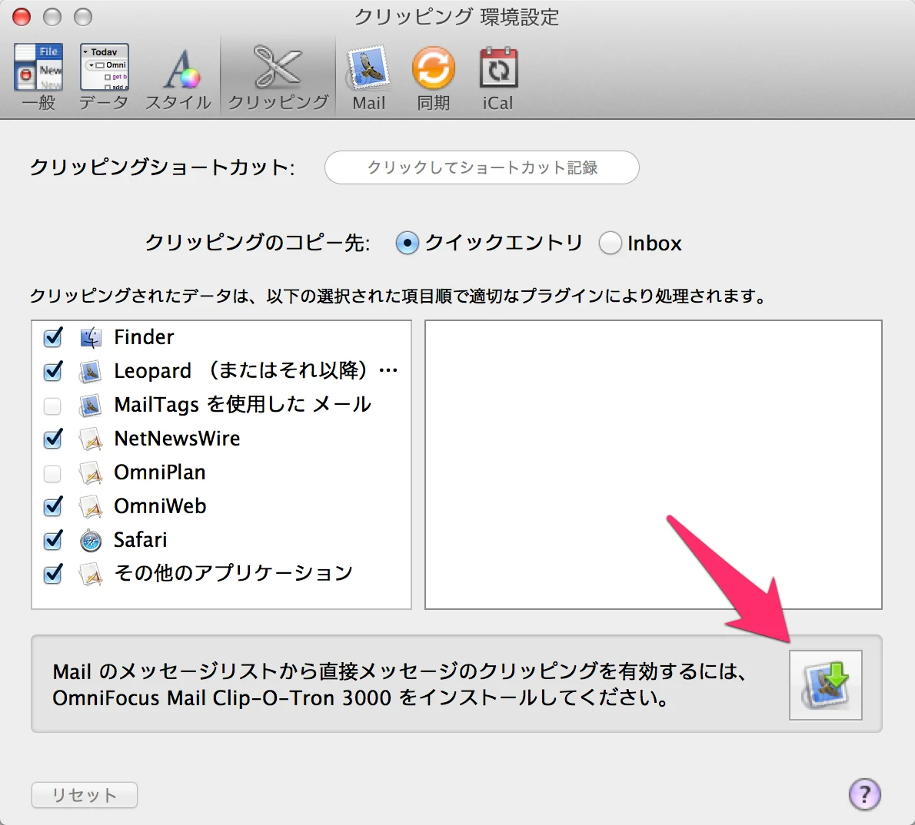Select the NetNewsWire row label
This screenshot has height=825, width=915.
[177, 439]
